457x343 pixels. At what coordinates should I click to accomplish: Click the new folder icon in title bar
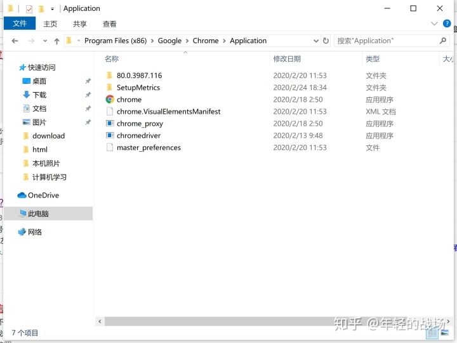pyautogui.click(x=41, y=9)
